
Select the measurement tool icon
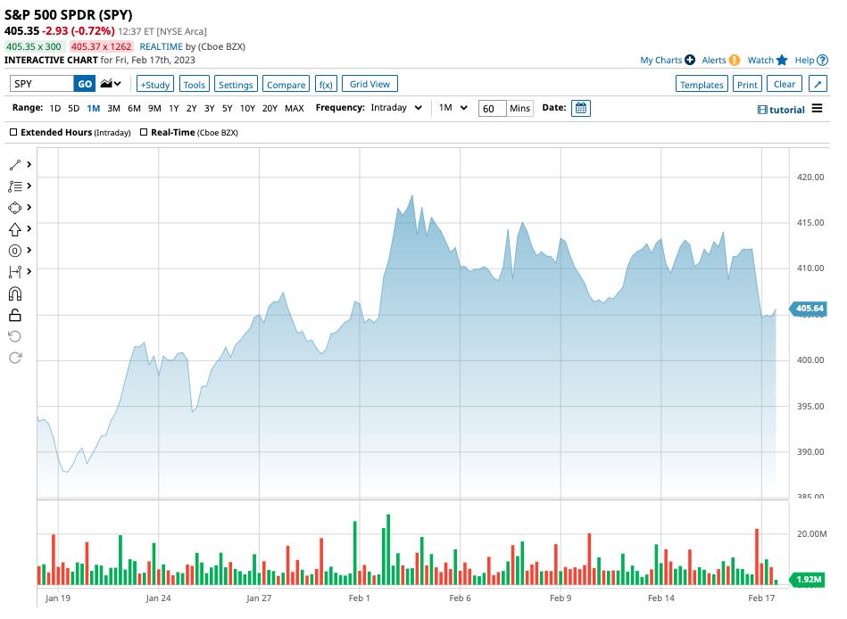point(15,272)
